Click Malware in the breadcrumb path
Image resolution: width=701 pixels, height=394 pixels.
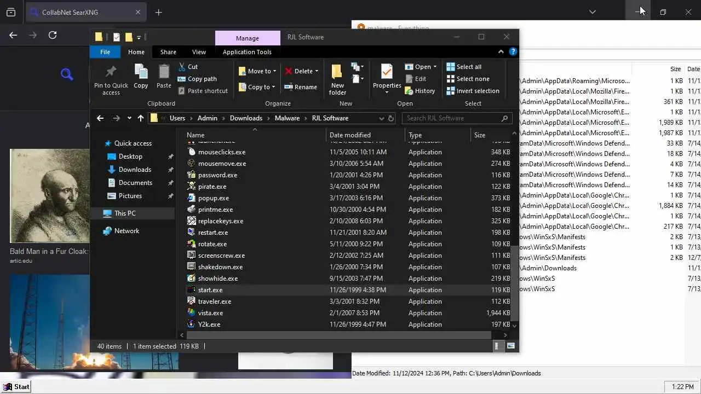click(287, 118)
